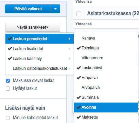
Task: Toggle the Summa € column
Action: (106, 97)
